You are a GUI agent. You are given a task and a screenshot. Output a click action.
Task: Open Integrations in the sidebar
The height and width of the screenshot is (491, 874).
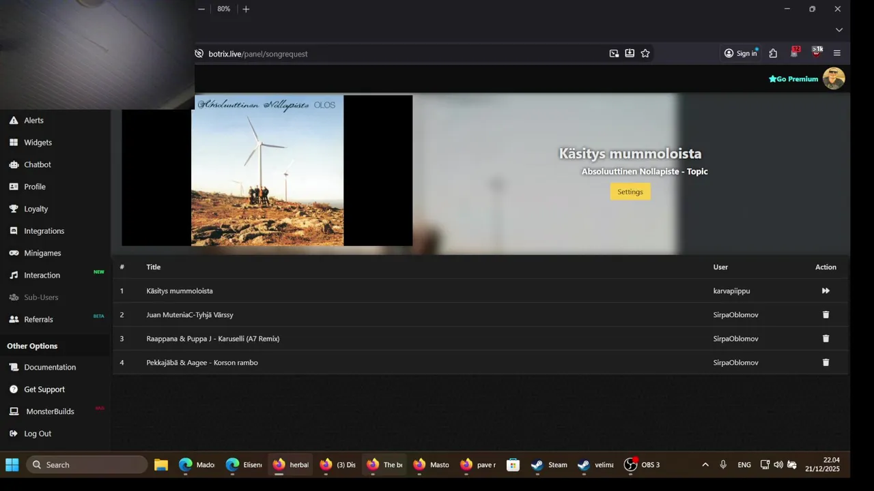[x=44, y=231]
